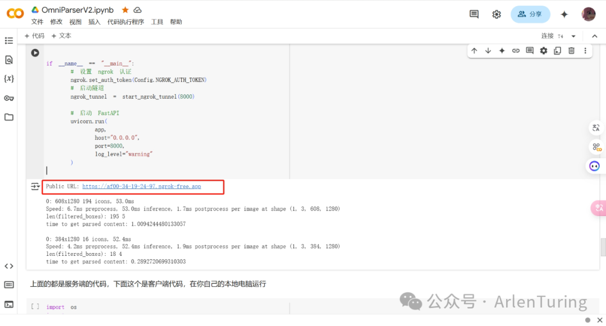Viewport: 606px width, 326px height.
Task: Collapse the header with chevron up
Action: (x=594, y=36)
